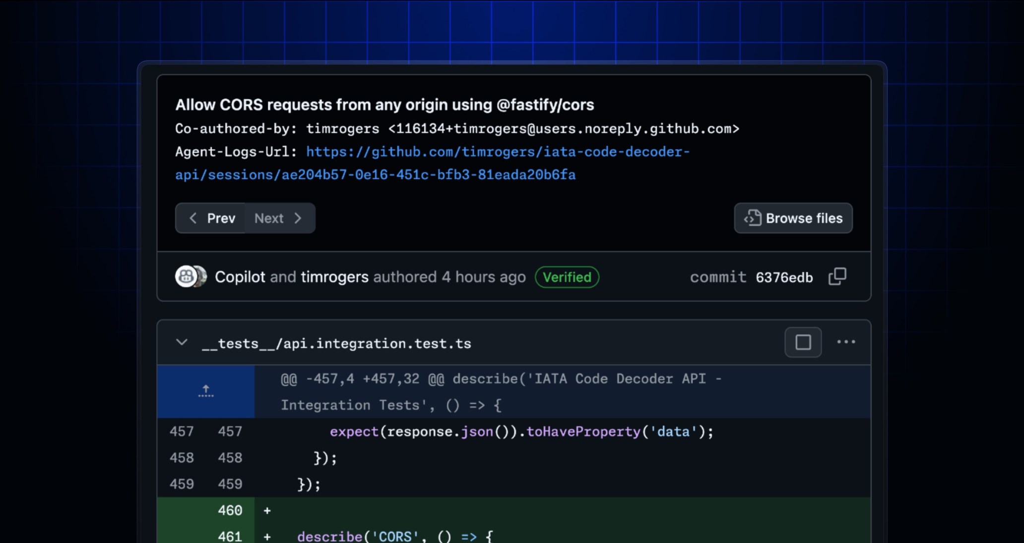Screen dimensions: 1024x543
Task: Click the timrogers avatar thumbnail
Action: (202, 276)
